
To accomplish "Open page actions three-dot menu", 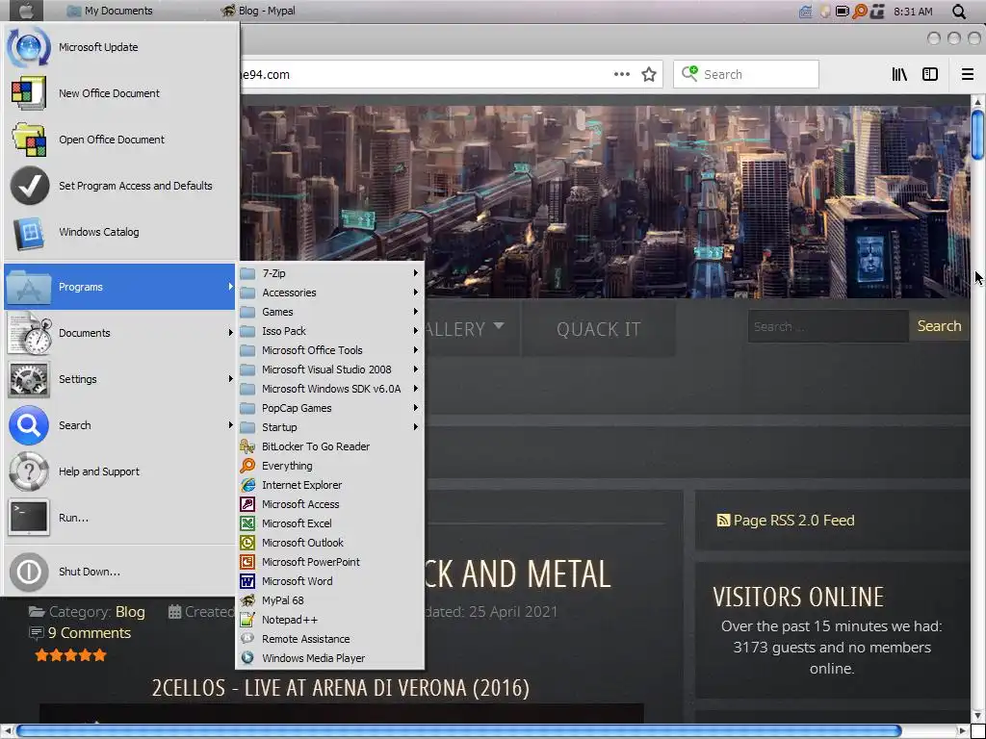I will [621, 74].
